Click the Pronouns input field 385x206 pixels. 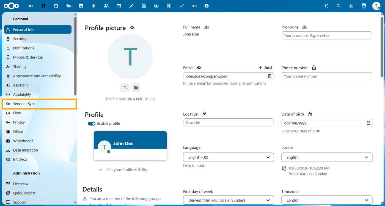pyautogui.click(x=327, y=35)
